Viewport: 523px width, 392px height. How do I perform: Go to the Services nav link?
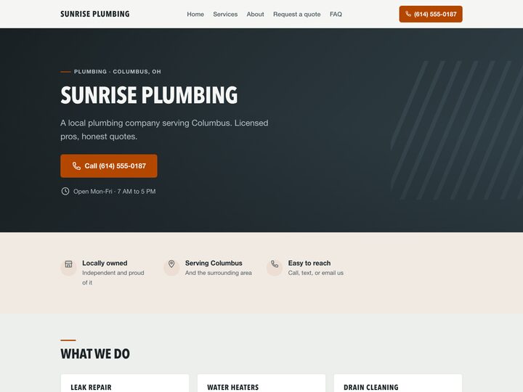point(225,15)
